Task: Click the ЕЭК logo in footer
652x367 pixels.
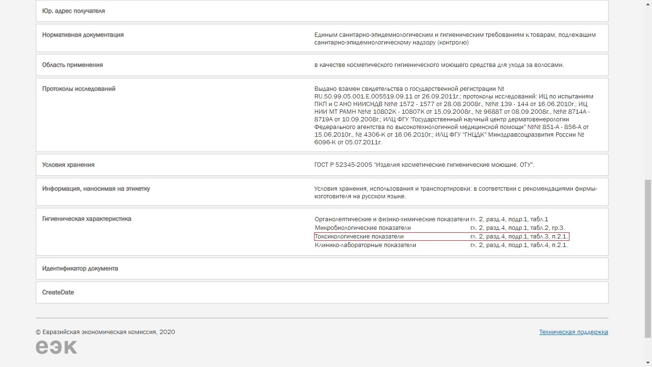Action: 56,347
